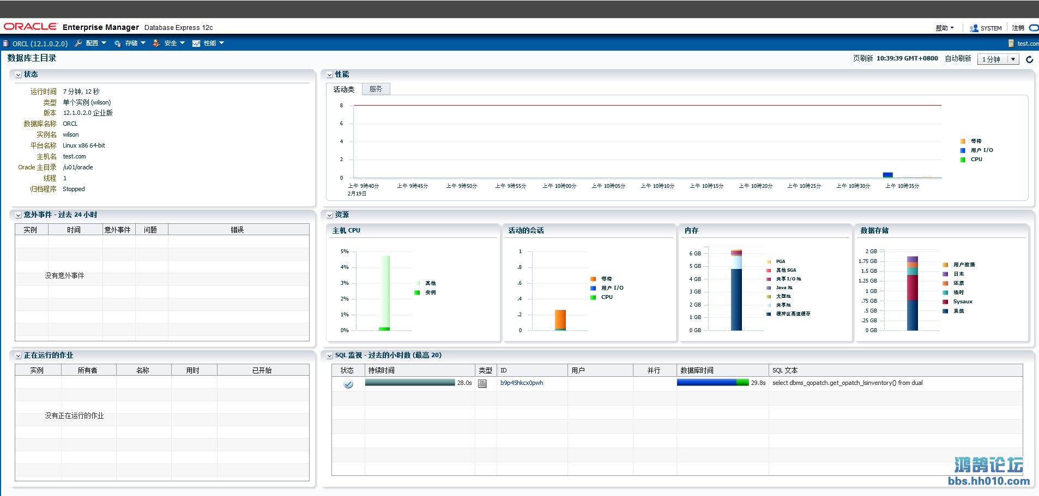The image size is (1039, 496).
Task: Open the 自动刷新 1分钟 combo box
Action: pos(998,59)
